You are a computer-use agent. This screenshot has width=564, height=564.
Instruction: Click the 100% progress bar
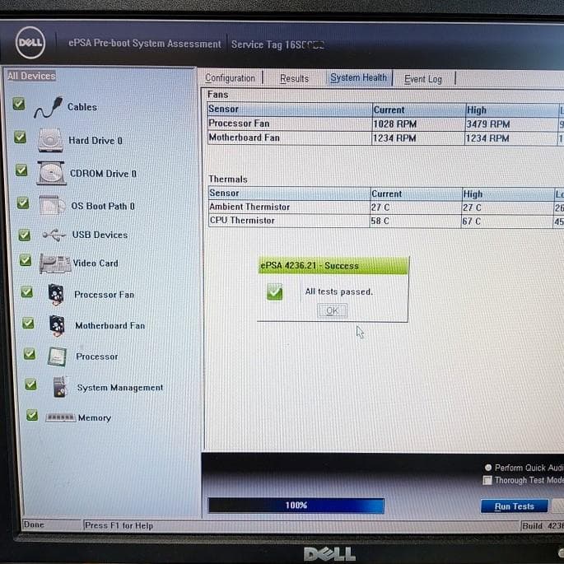point(296,506)
